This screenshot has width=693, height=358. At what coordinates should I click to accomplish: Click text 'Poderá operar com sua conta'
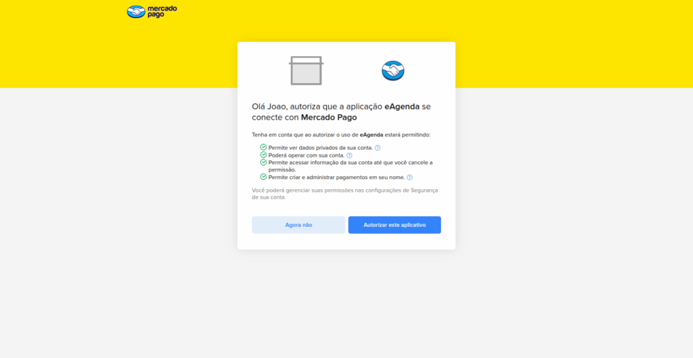307,155
